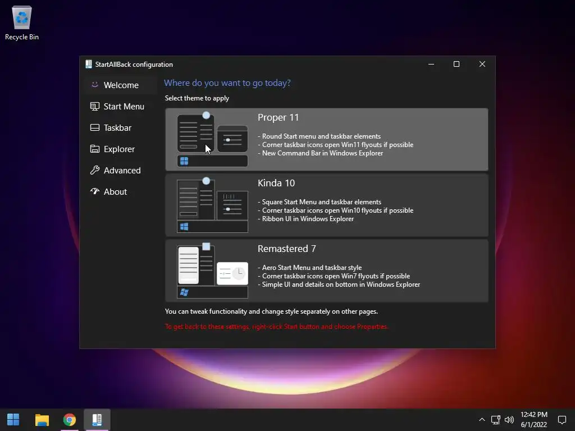Open Advanced settings page

(121, 170)
